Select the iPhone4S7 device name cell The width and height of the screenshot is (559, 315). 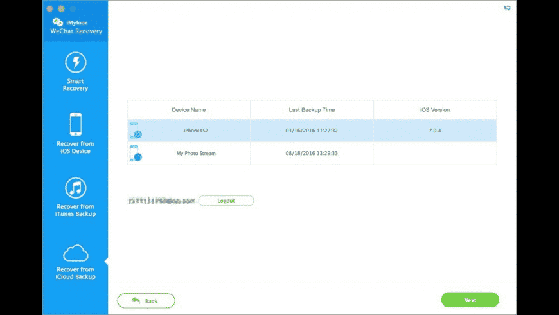point(197,130)
